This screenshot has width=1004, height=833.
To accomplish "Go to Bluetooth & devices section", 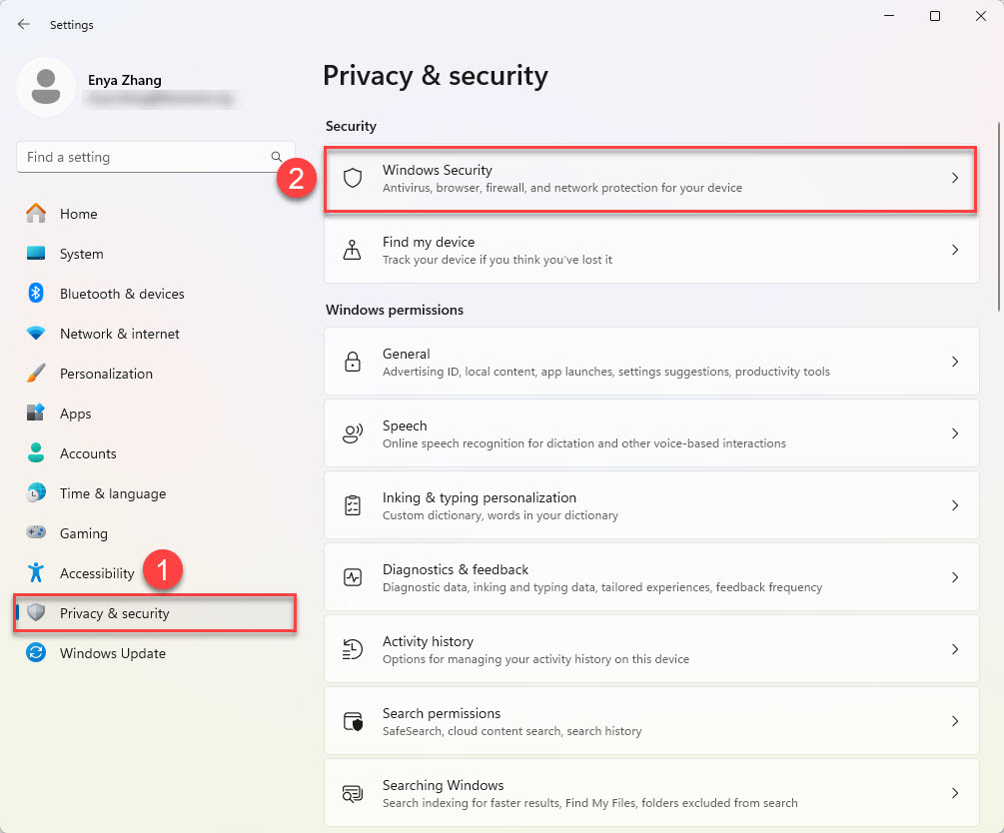I will click(x=121, y=294).
